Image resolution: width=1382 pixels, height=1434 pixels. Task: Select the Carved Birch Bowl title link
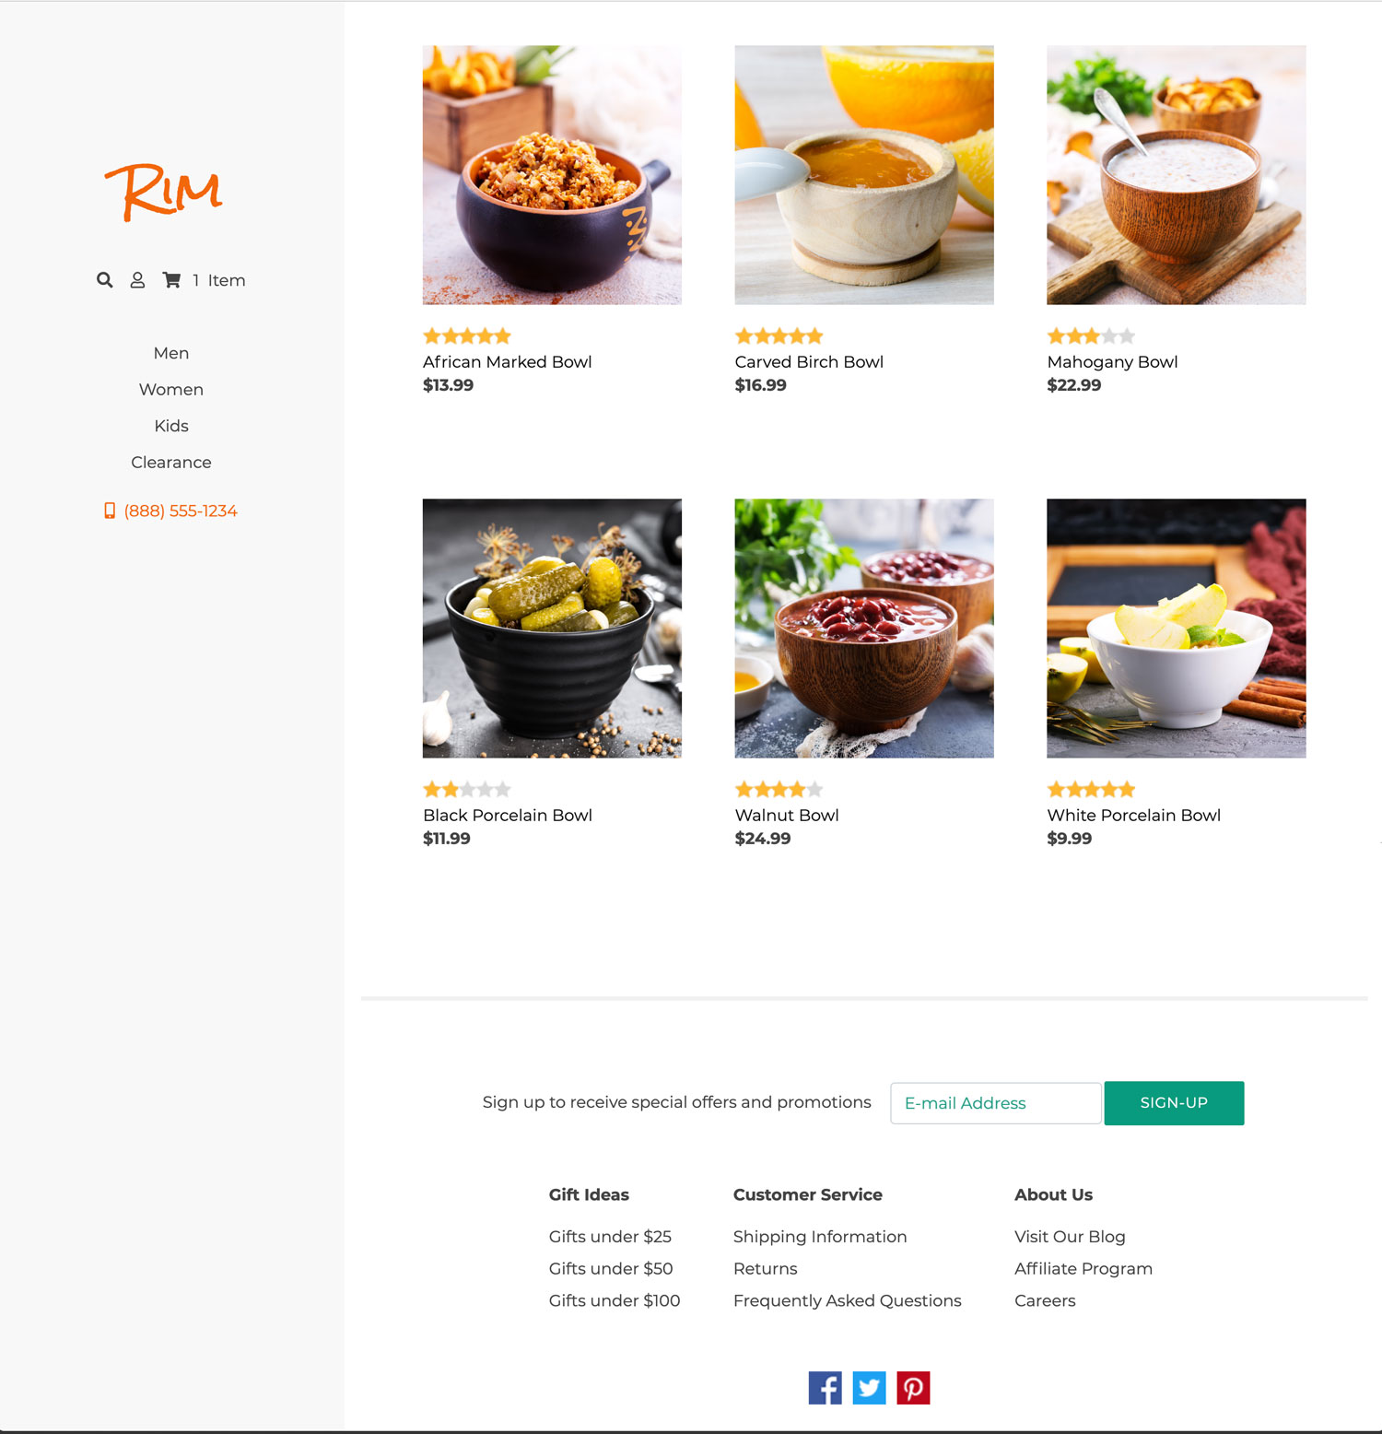pos(809,362)
